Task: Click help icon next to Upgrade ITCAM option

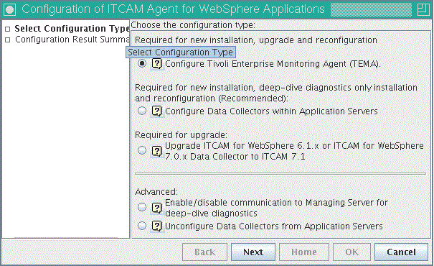Action: tap(157, 152)
